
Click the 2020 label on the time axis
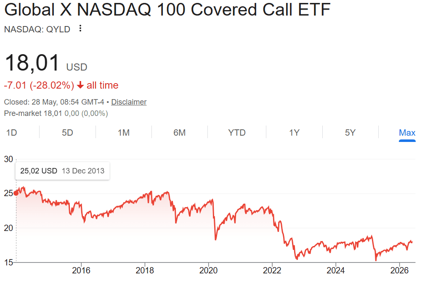[208, 270]
